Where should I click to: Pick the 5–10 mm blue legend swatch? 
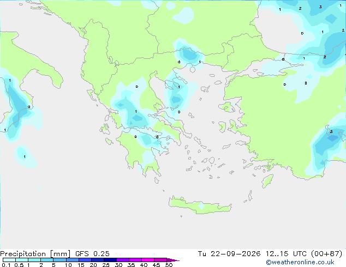click(x=59, y=260)
